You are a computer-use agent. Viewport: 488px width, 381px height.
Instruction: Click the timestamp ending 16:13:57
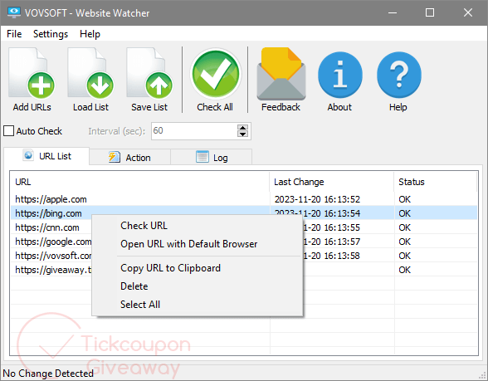tap(332, 242)
